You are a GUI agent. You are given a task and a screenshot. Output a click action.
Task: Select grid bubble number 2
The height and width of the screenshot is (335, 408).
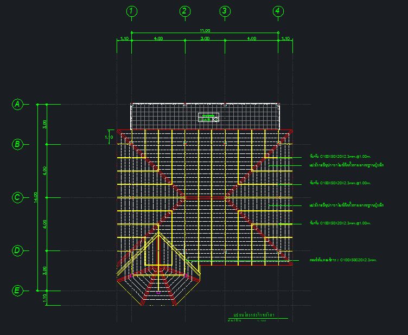coord(184,11)
